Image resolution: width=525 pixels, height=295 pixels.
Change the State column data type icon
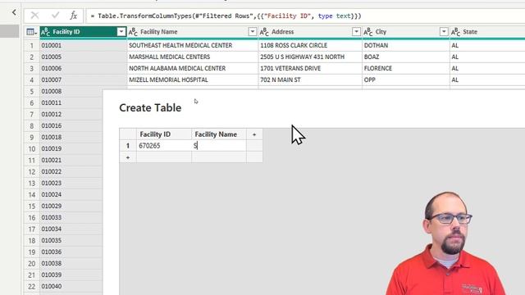(x=455, y=32)
